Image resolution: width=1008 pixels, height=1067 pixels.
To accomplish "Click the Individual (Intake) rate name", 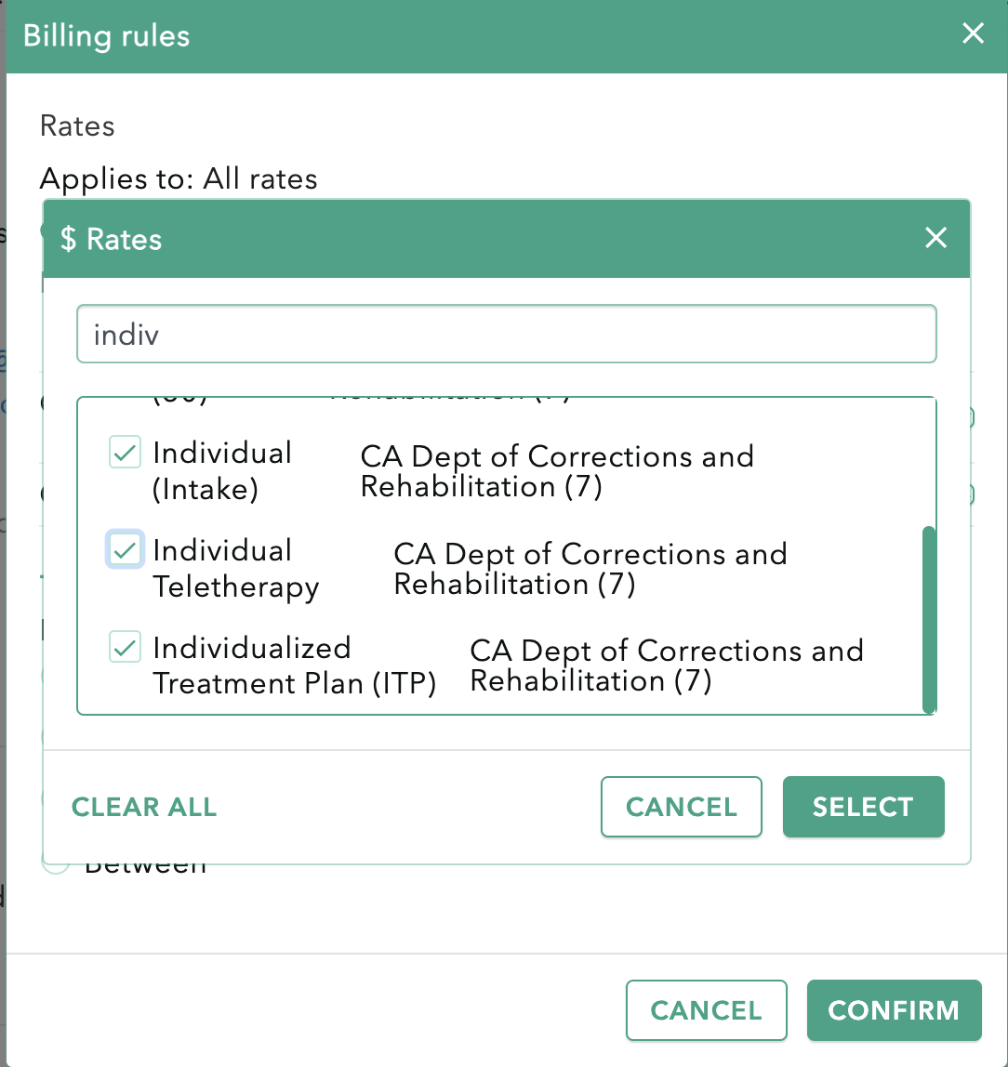I will pyautogui.click(x=222, y=470).
